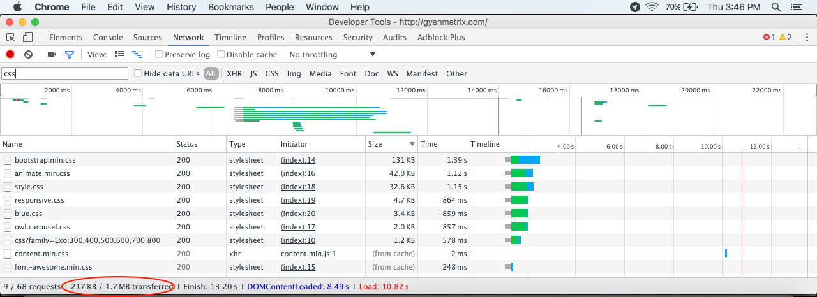Click bootstrap.min.css file icon
This screenshot has width=817, height=297.
[x=8, y=160]
